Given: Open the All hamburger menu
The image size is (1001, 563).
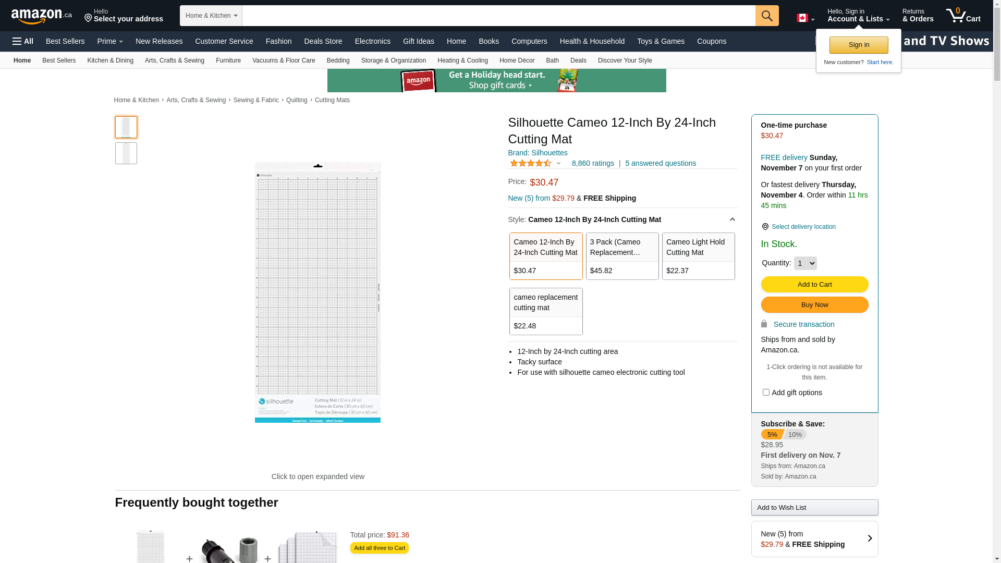Looking at the screenshot, I should pos(23,41).
